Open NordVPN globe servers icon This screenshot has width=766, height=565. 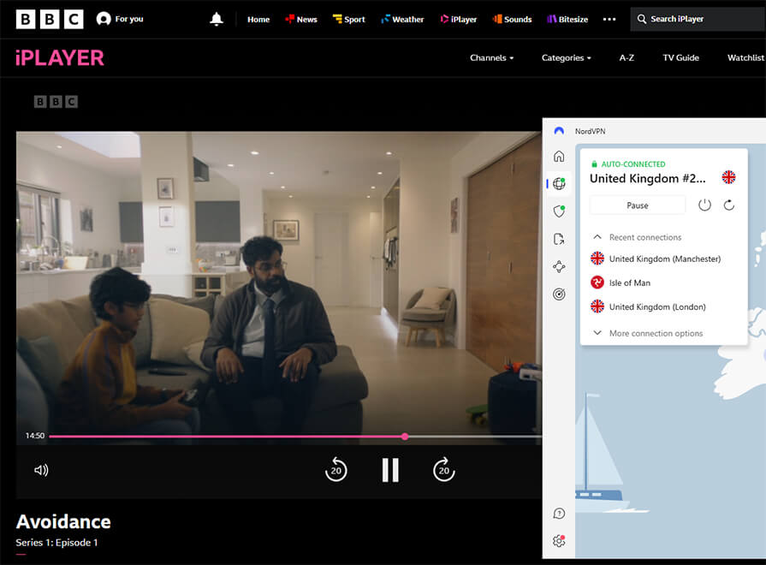[x=560, y=184]
